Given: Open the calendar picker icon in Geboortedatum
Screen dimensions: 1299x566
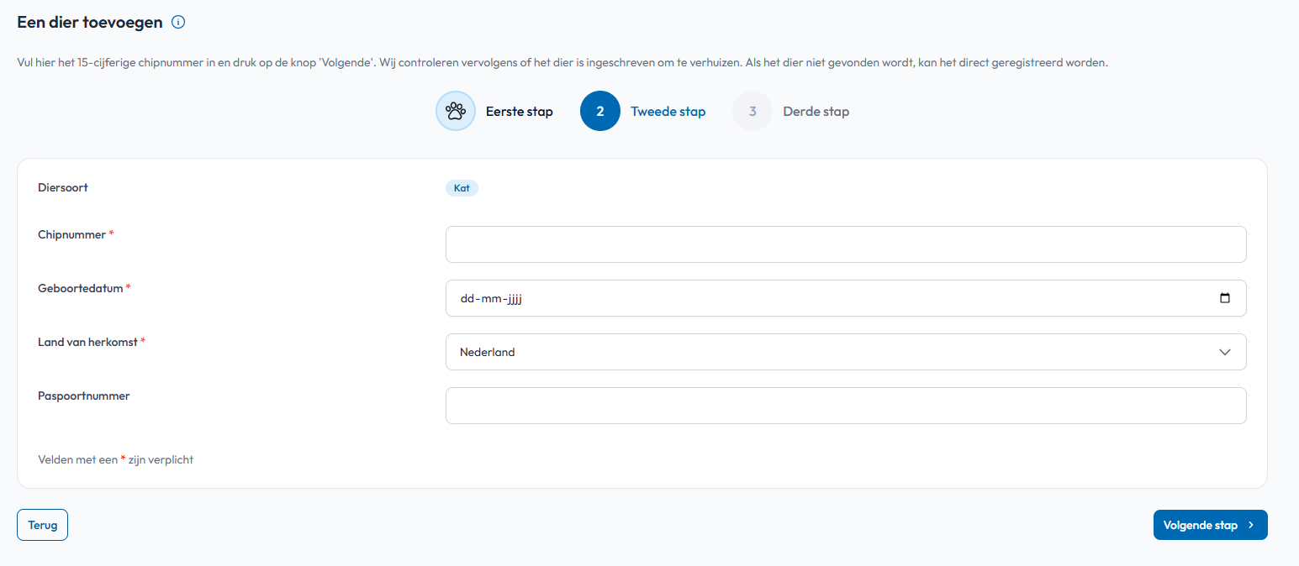Looking at the screenshot, I should pos(1224,298).
